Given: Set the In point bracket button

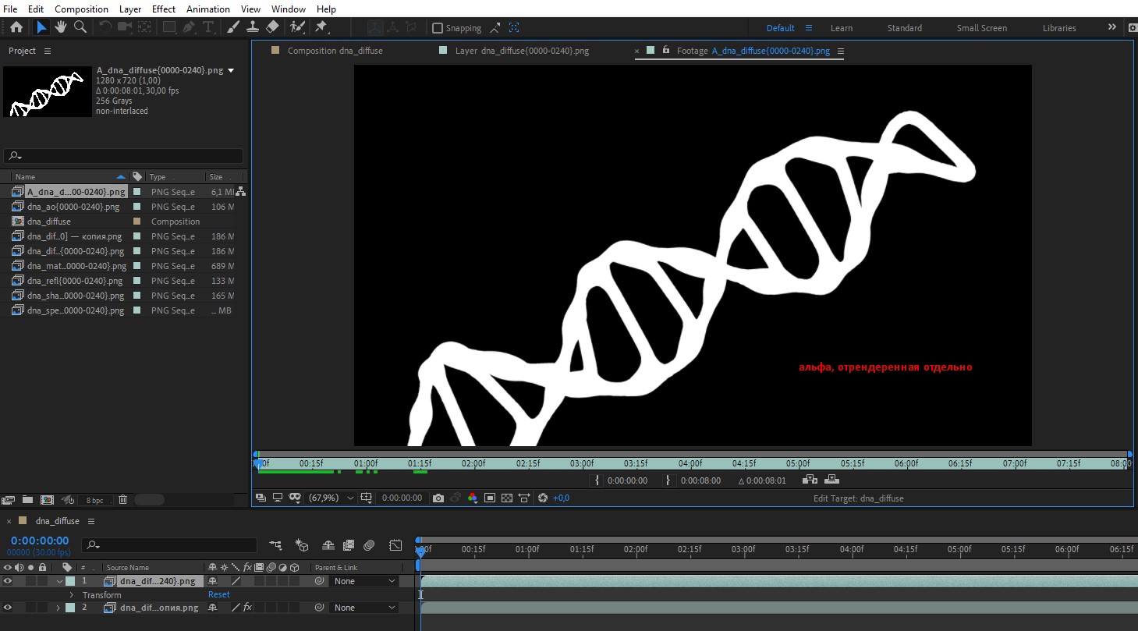Looking at the screenshot, I should 597,480.
